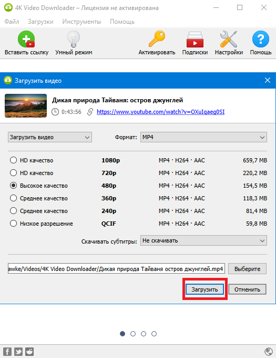Click the Help (Помощь) question mark icon
Screen dimensions: 276x358
coord(261,39)
